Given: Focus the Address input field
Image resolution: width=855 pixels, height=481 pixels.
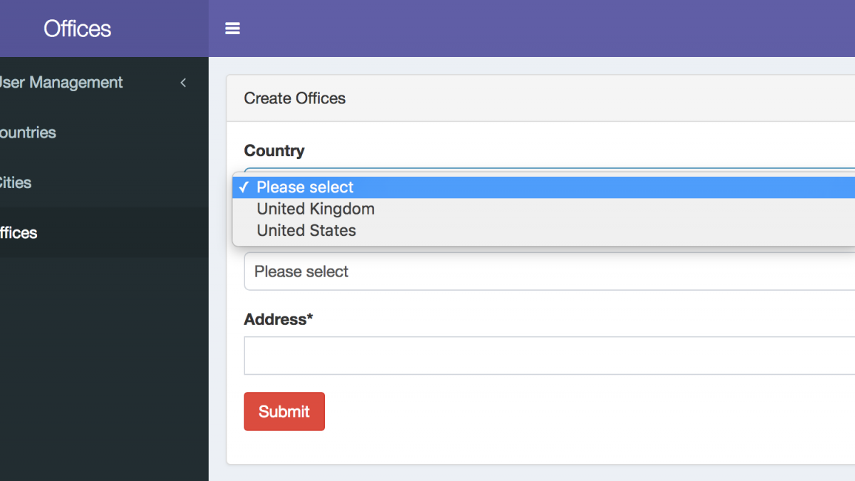Looking at the screenshot, I should click(549, 356).
